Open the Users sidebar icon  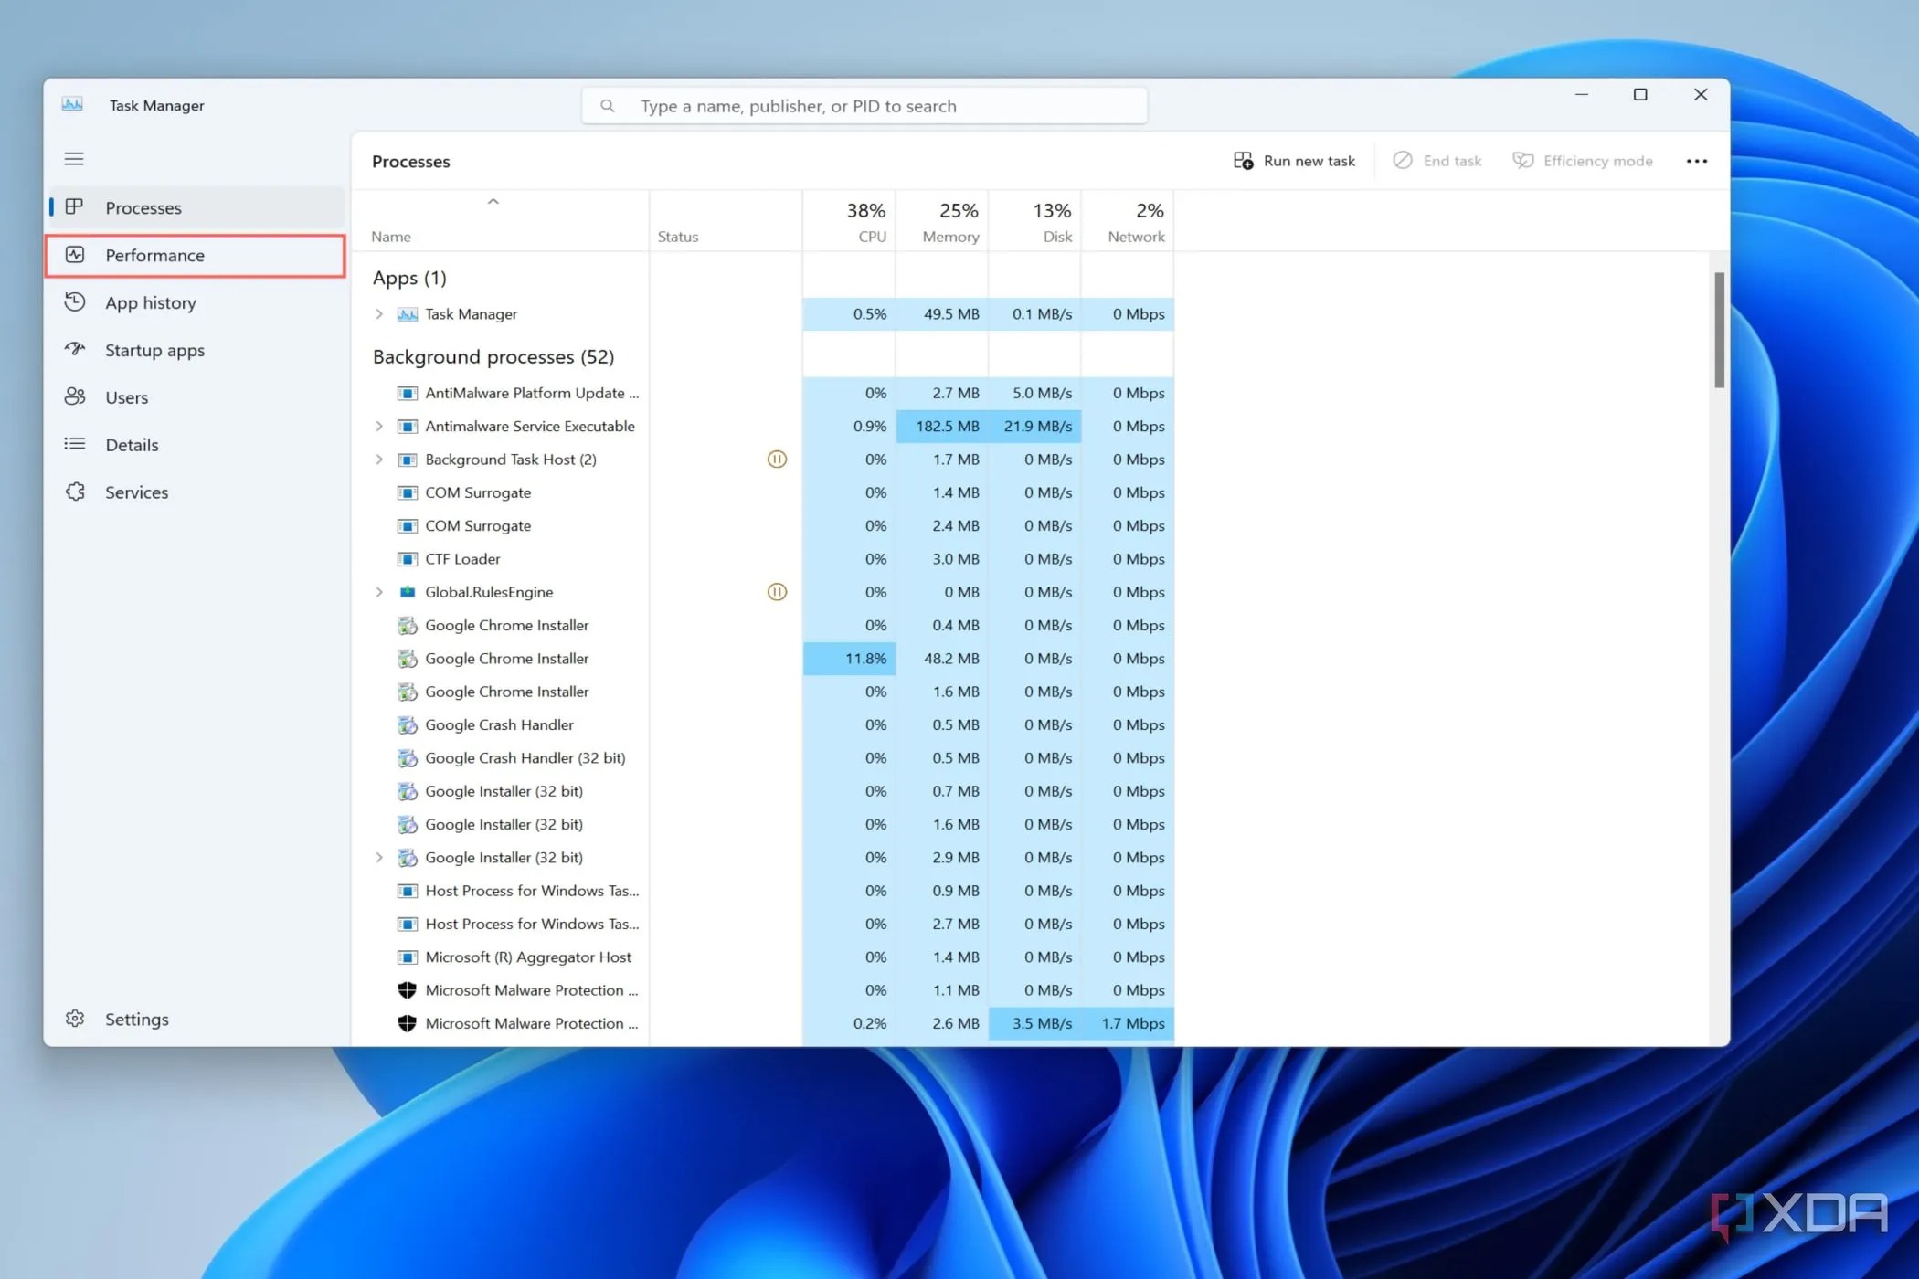click(x=75, y=397)
